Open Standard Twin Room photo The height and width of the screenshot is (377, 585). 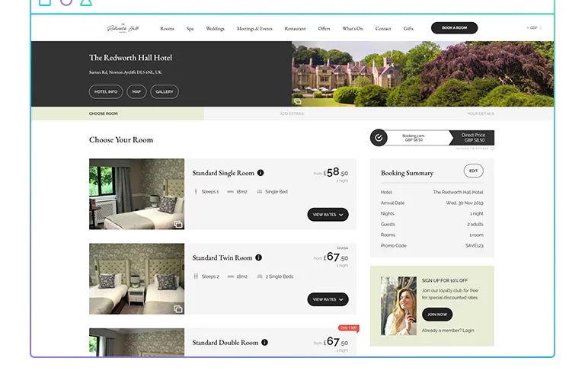(x=136, y=279)
